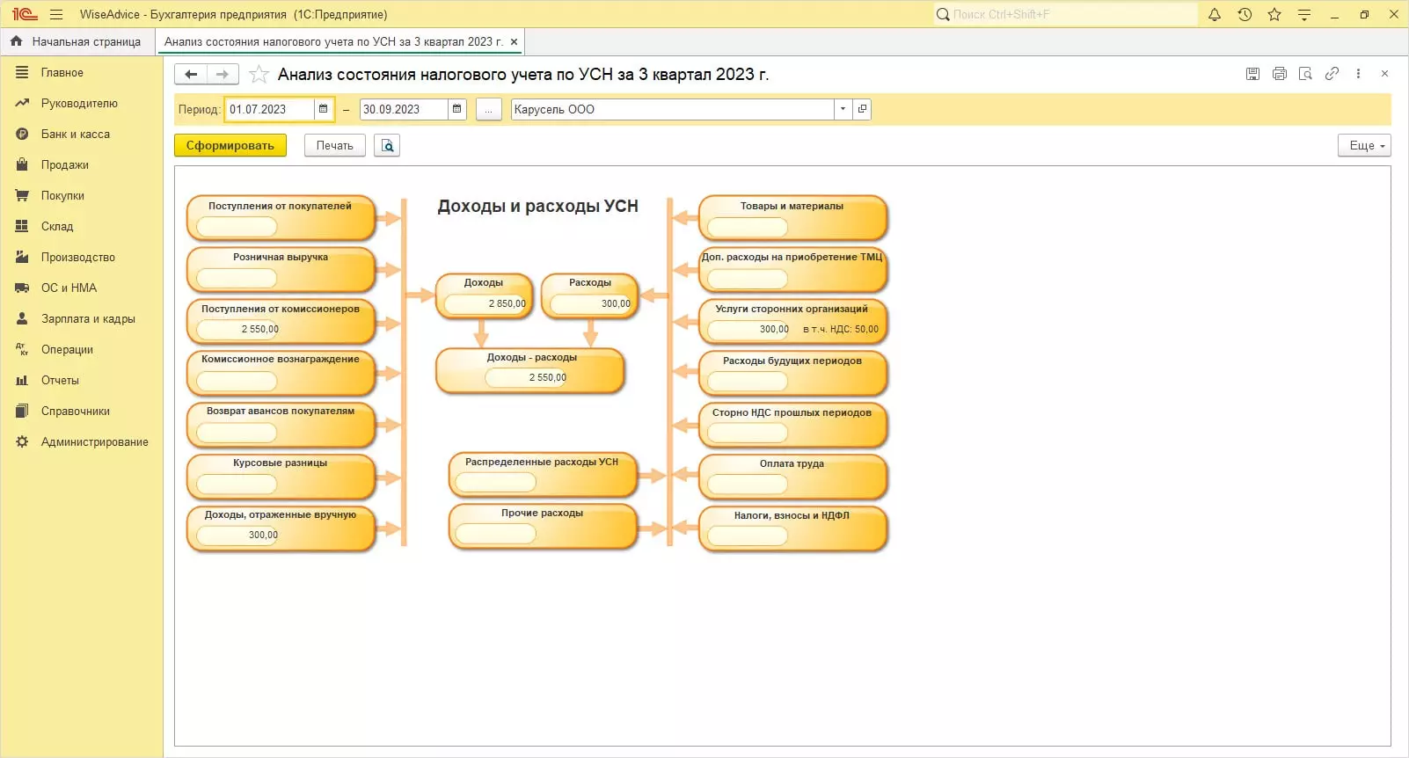Open Возврат авансов покупателям block
Screen dimensions: 1409x758
click(281, 424)
